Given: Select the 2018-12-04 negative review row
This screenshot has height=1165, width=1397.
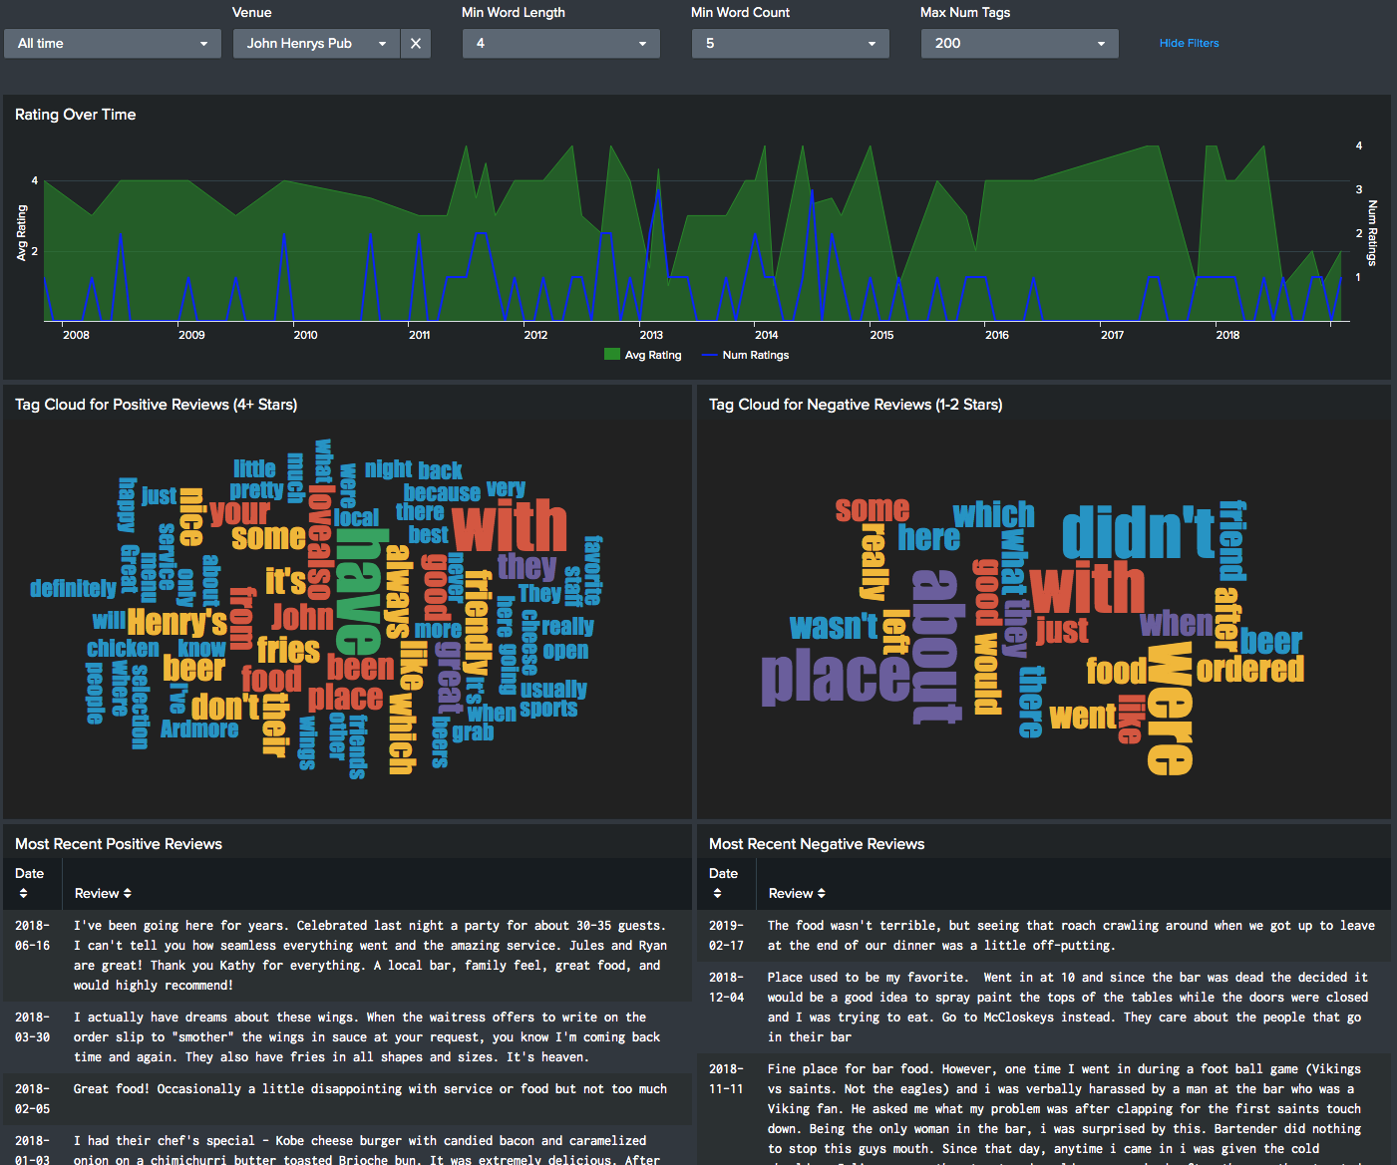Looking at the screenshot, I should click(x=1043, y=1007).
